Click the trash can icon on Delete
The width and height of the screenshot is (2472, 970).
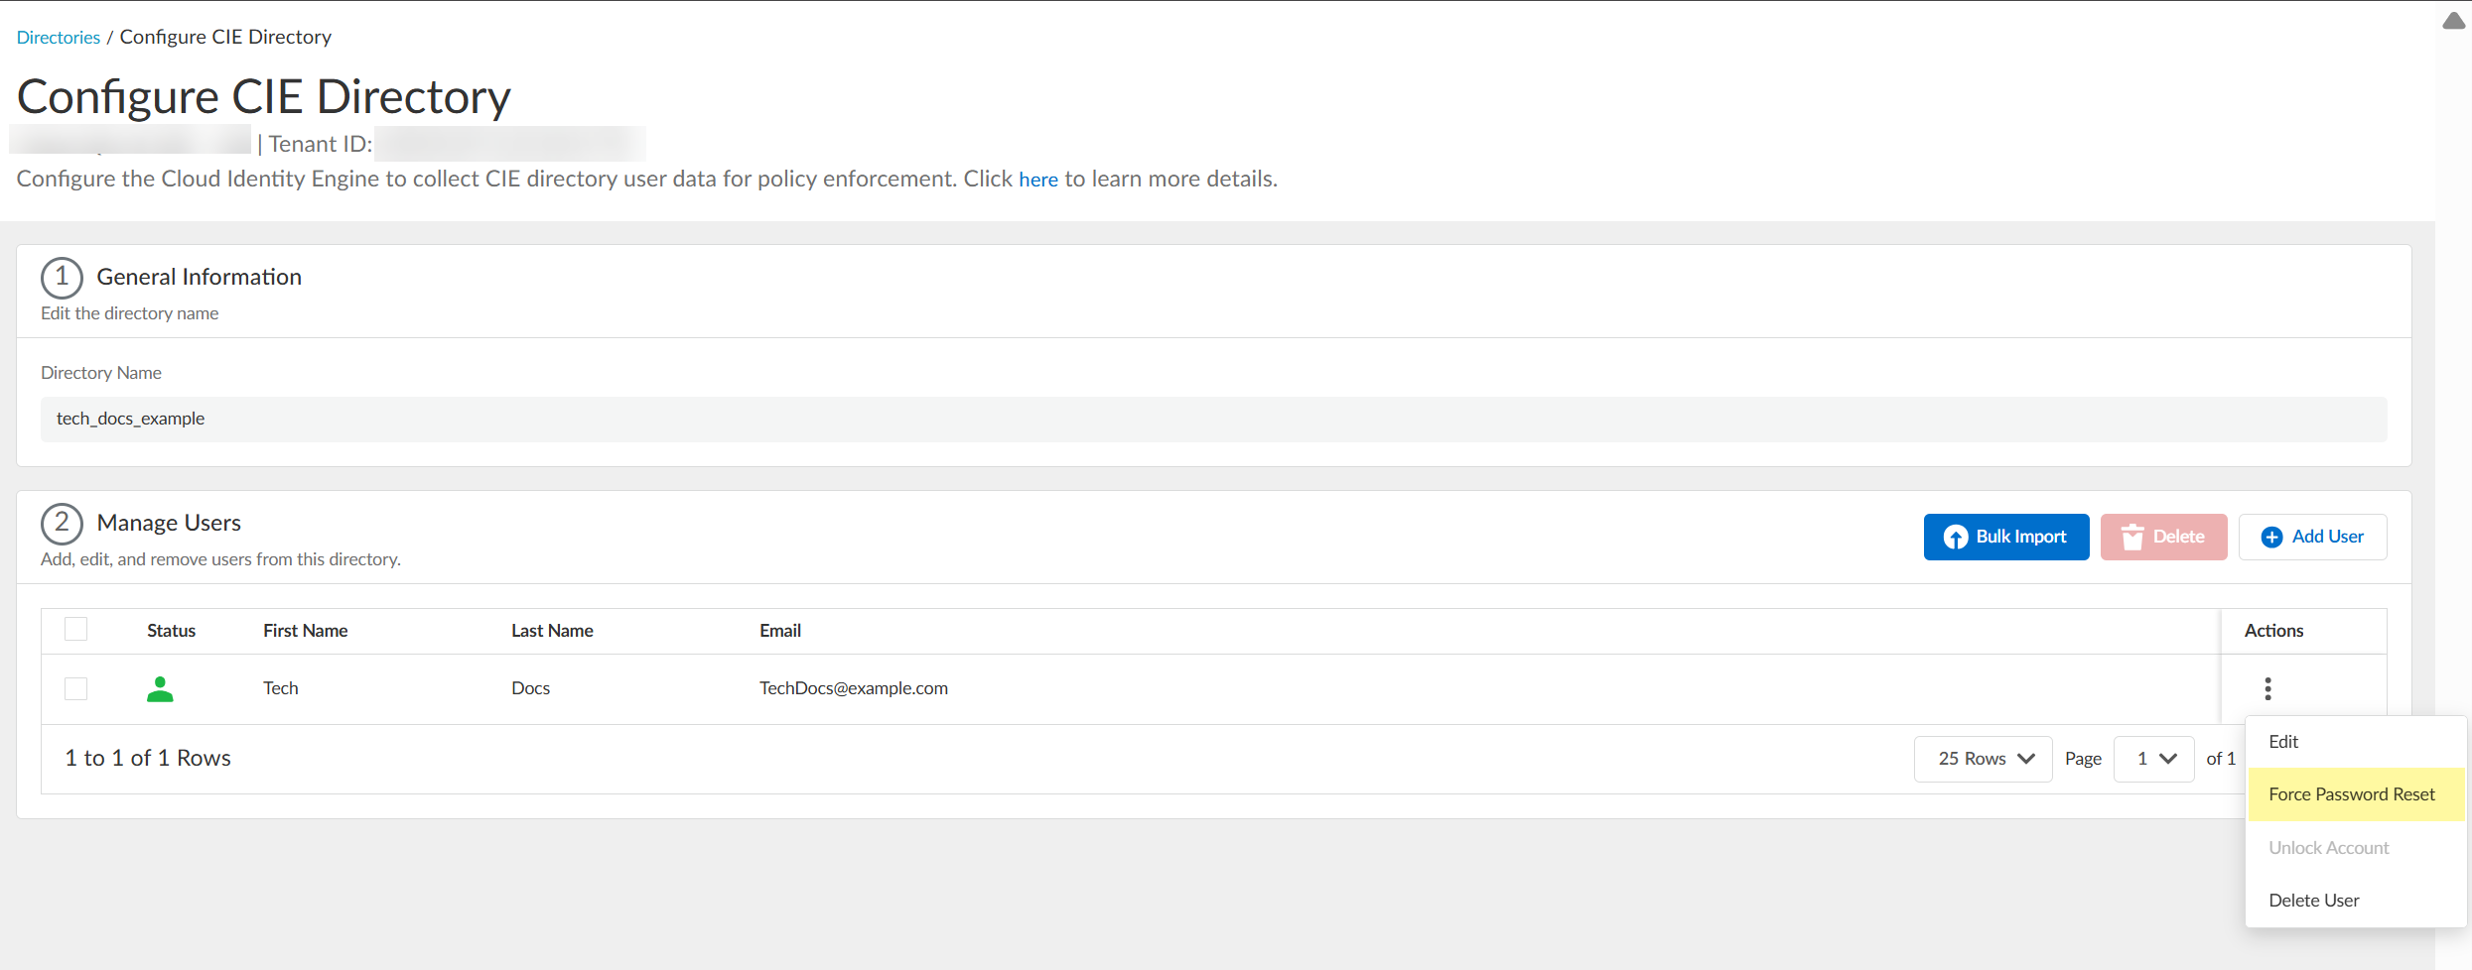tap(2131, 538)
